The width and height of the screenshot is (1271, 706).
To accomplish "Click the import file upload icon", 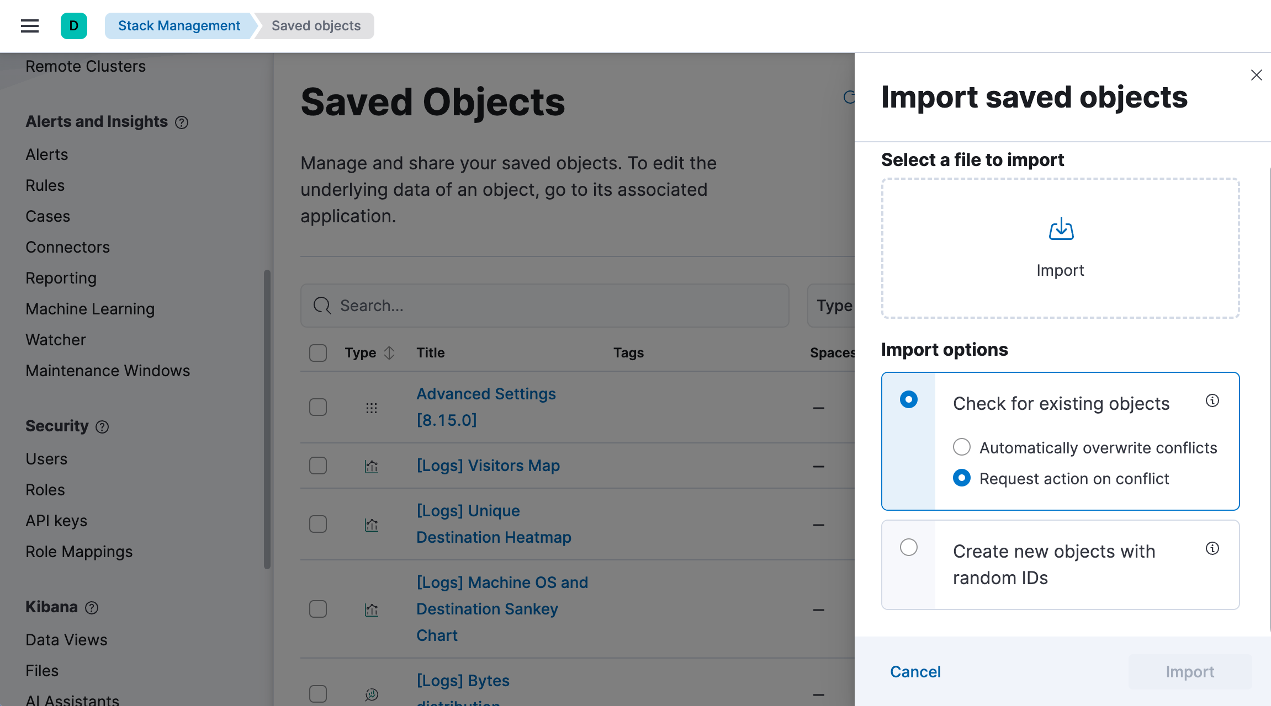I will [1060, 229].
